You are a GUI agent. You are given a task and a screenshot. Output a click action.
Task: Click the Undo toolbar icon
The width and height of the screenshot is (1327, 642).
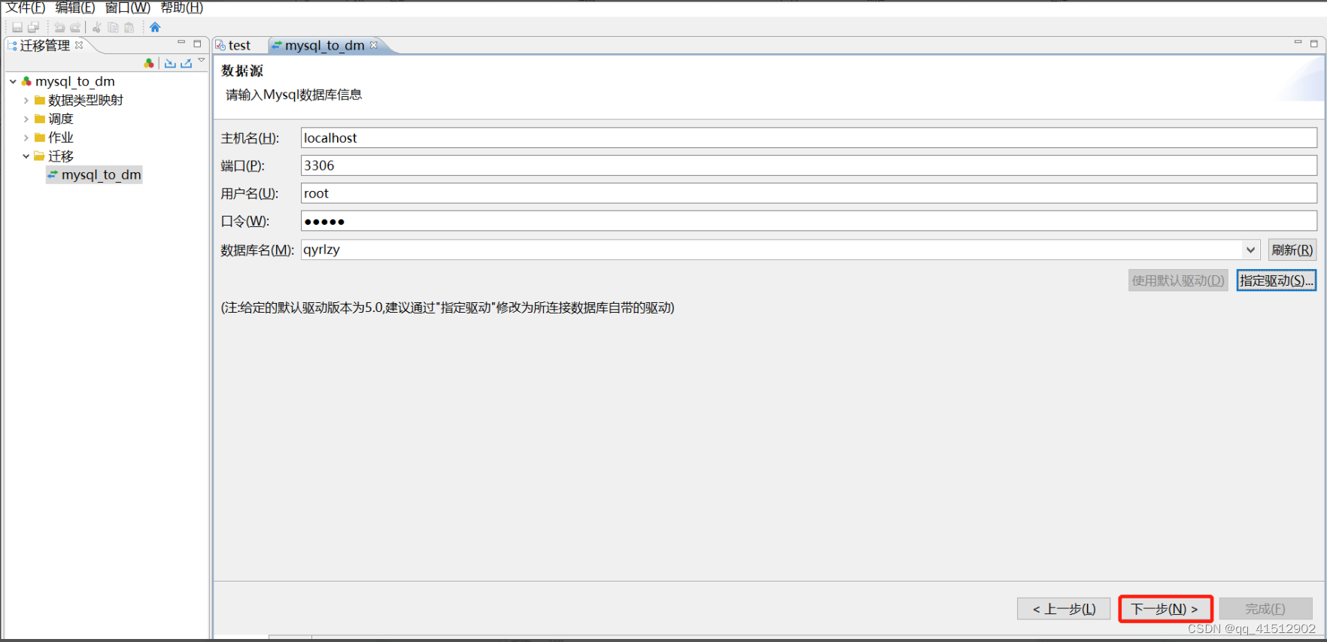pos(59,27)
